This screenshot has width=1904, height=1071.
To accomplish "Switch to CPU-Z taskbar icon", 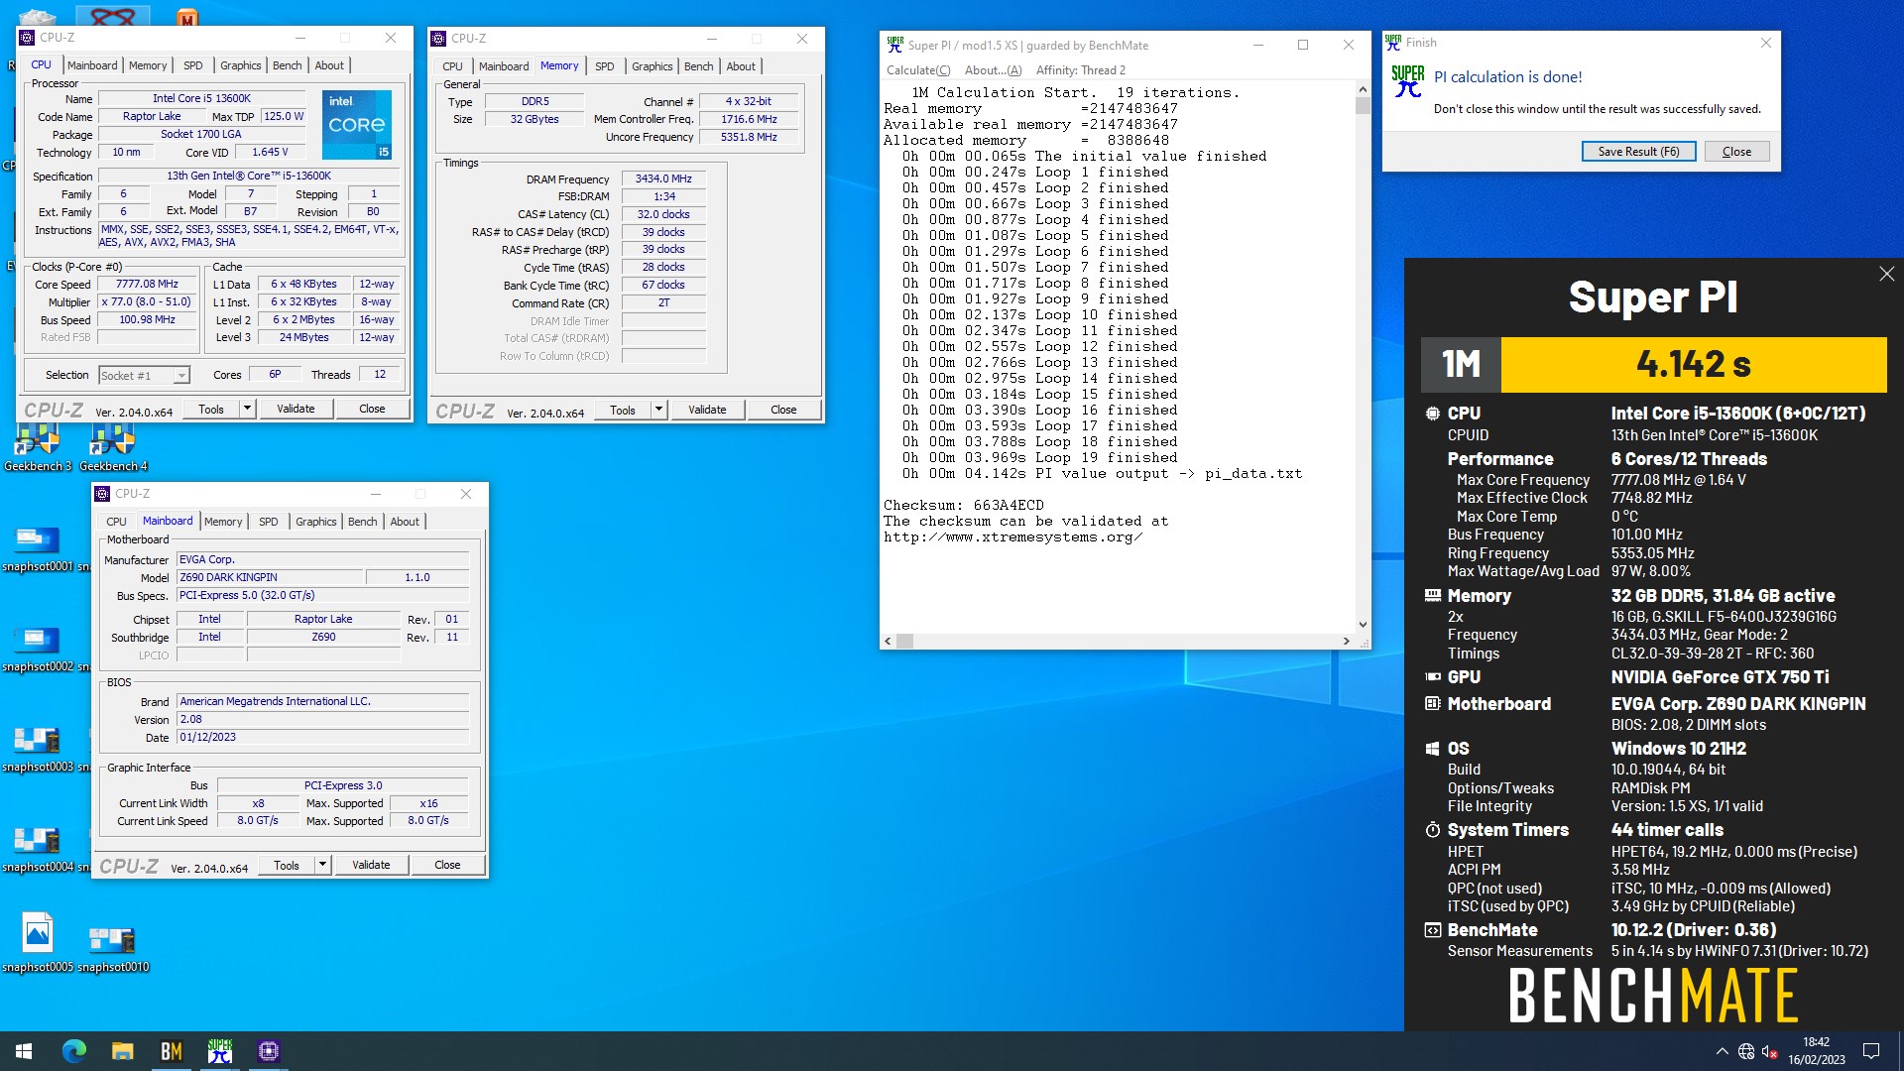I will [268, 1051].
